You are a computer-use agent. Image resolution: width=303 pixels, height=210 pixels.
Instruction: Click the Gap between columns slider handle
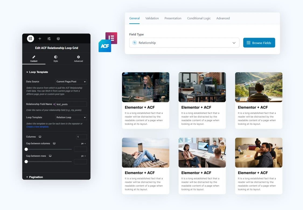tap(26, 149)
